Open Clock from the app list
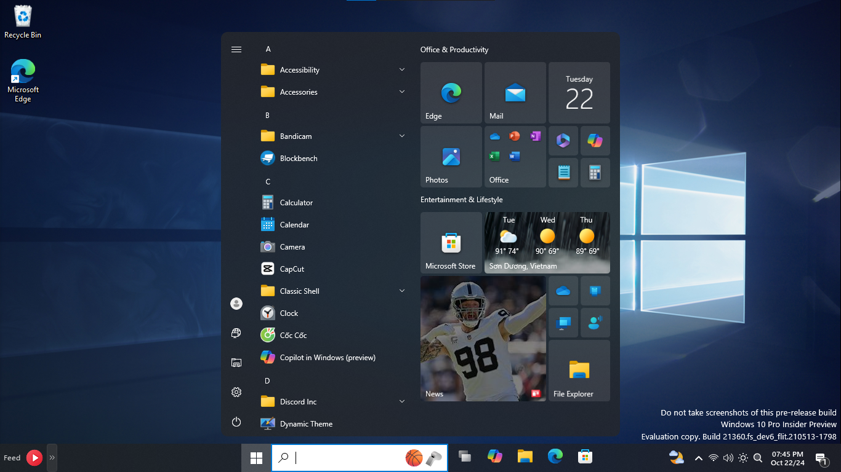Screen dimensions: 841x472 coord(334,313)
